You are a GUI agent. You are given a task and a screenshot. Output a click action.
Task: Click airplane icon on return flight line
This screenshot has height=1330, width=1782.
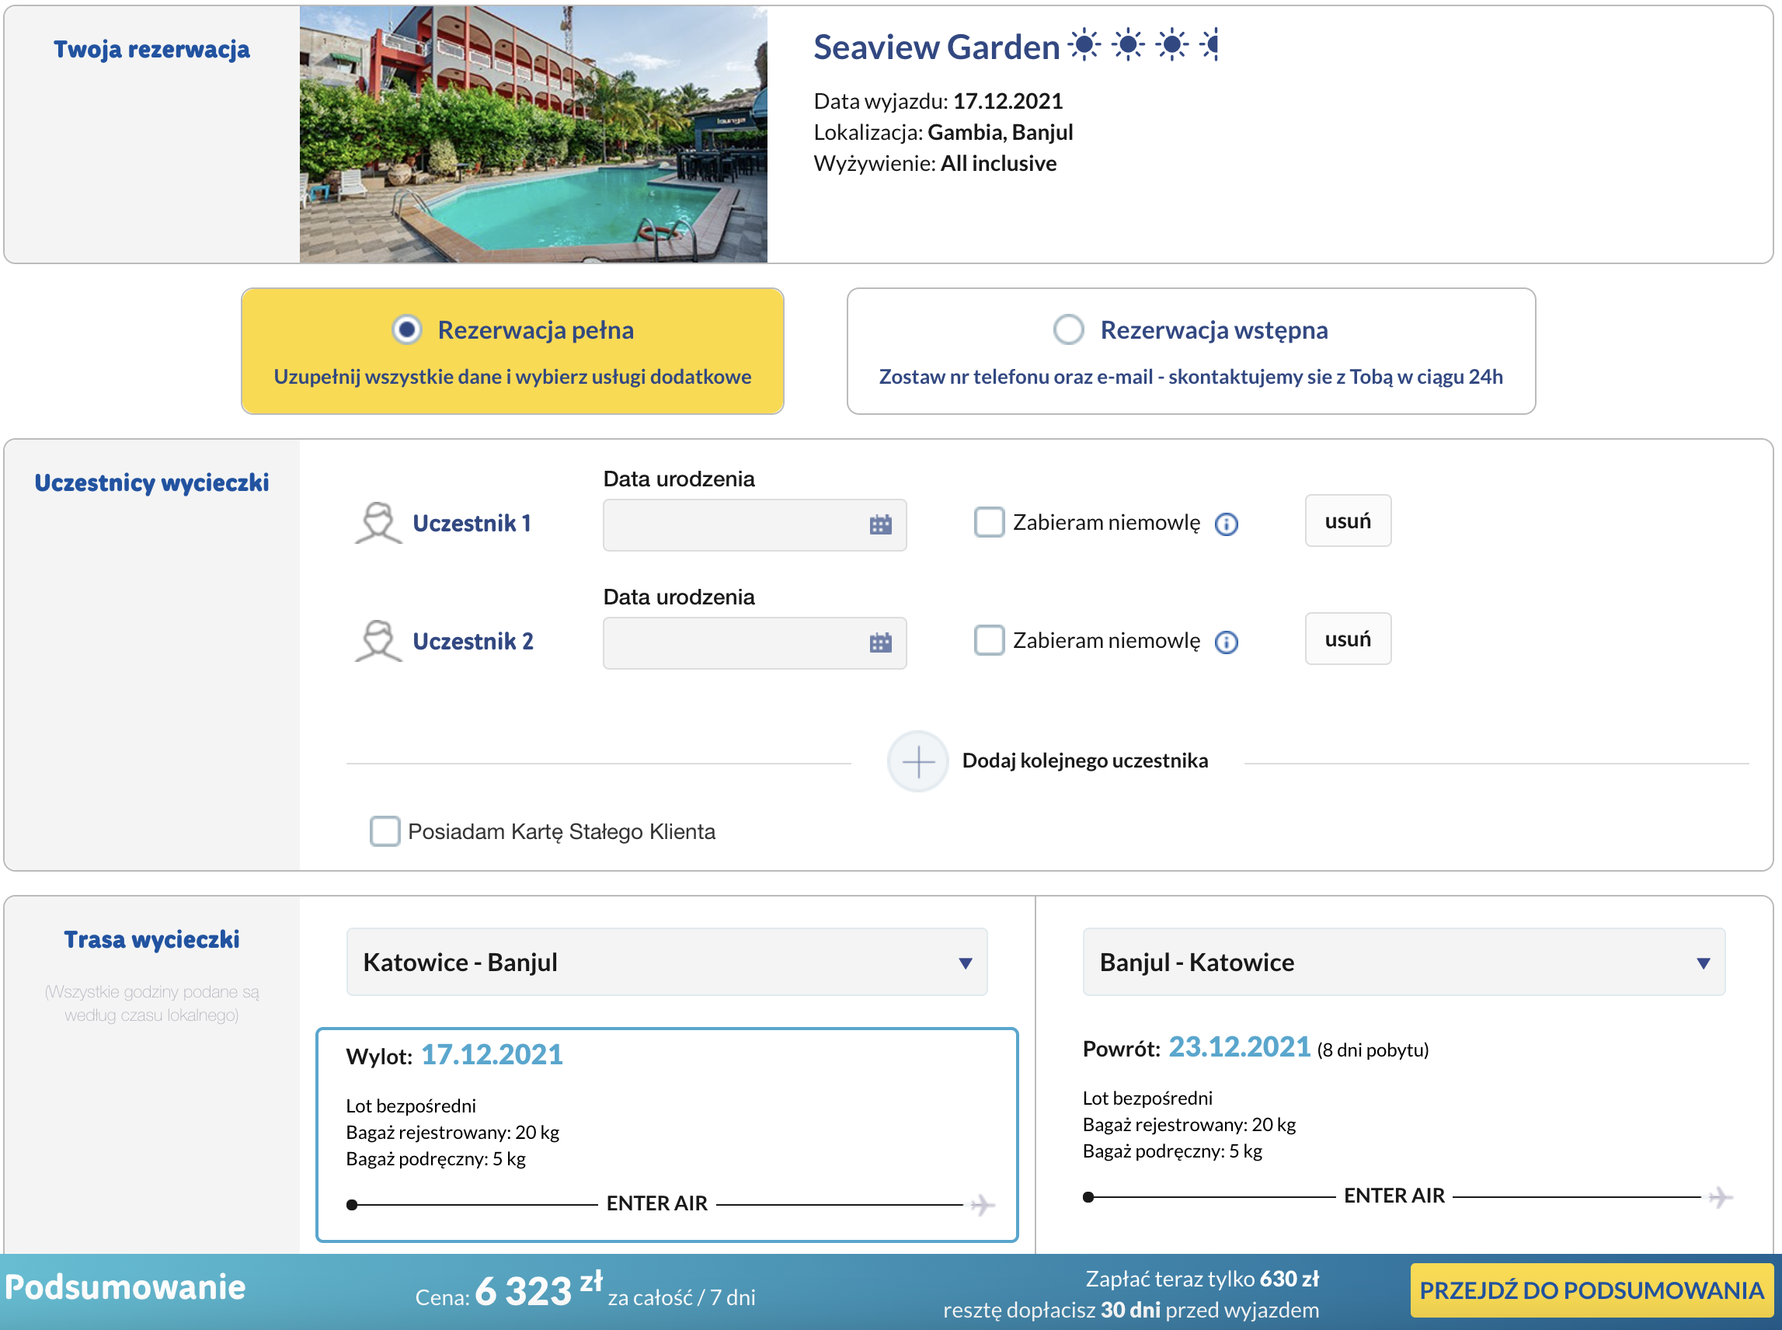(1720, 1197)
